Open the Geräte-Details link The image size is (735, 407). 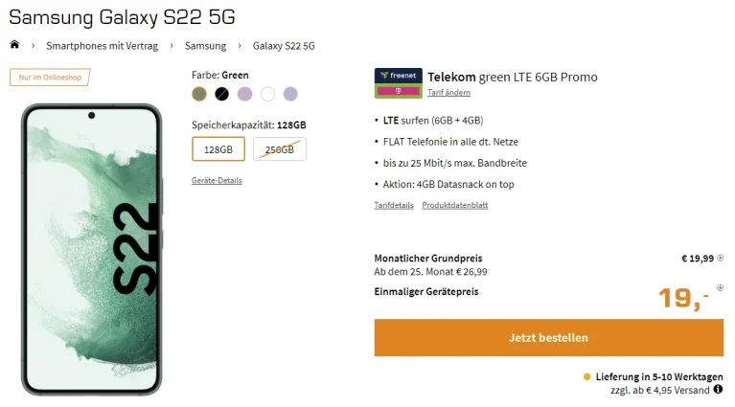pos(217,180)
